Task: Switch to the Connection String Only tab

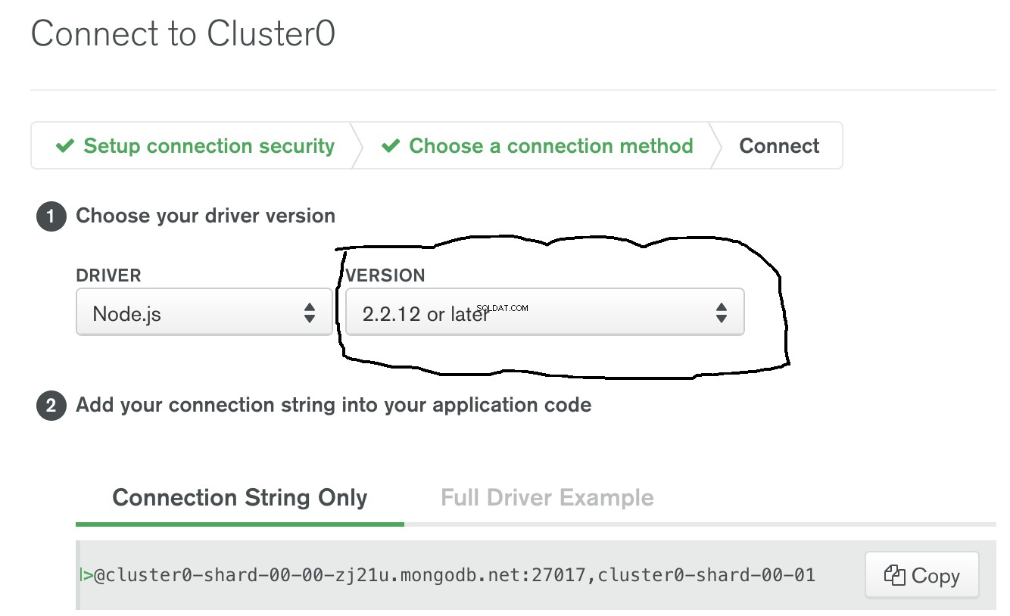Action: [240, 498]
